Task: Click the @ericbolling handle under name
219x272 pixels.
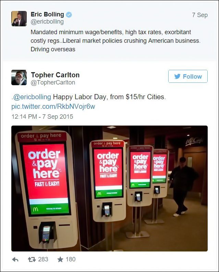Action: [47, 22]
